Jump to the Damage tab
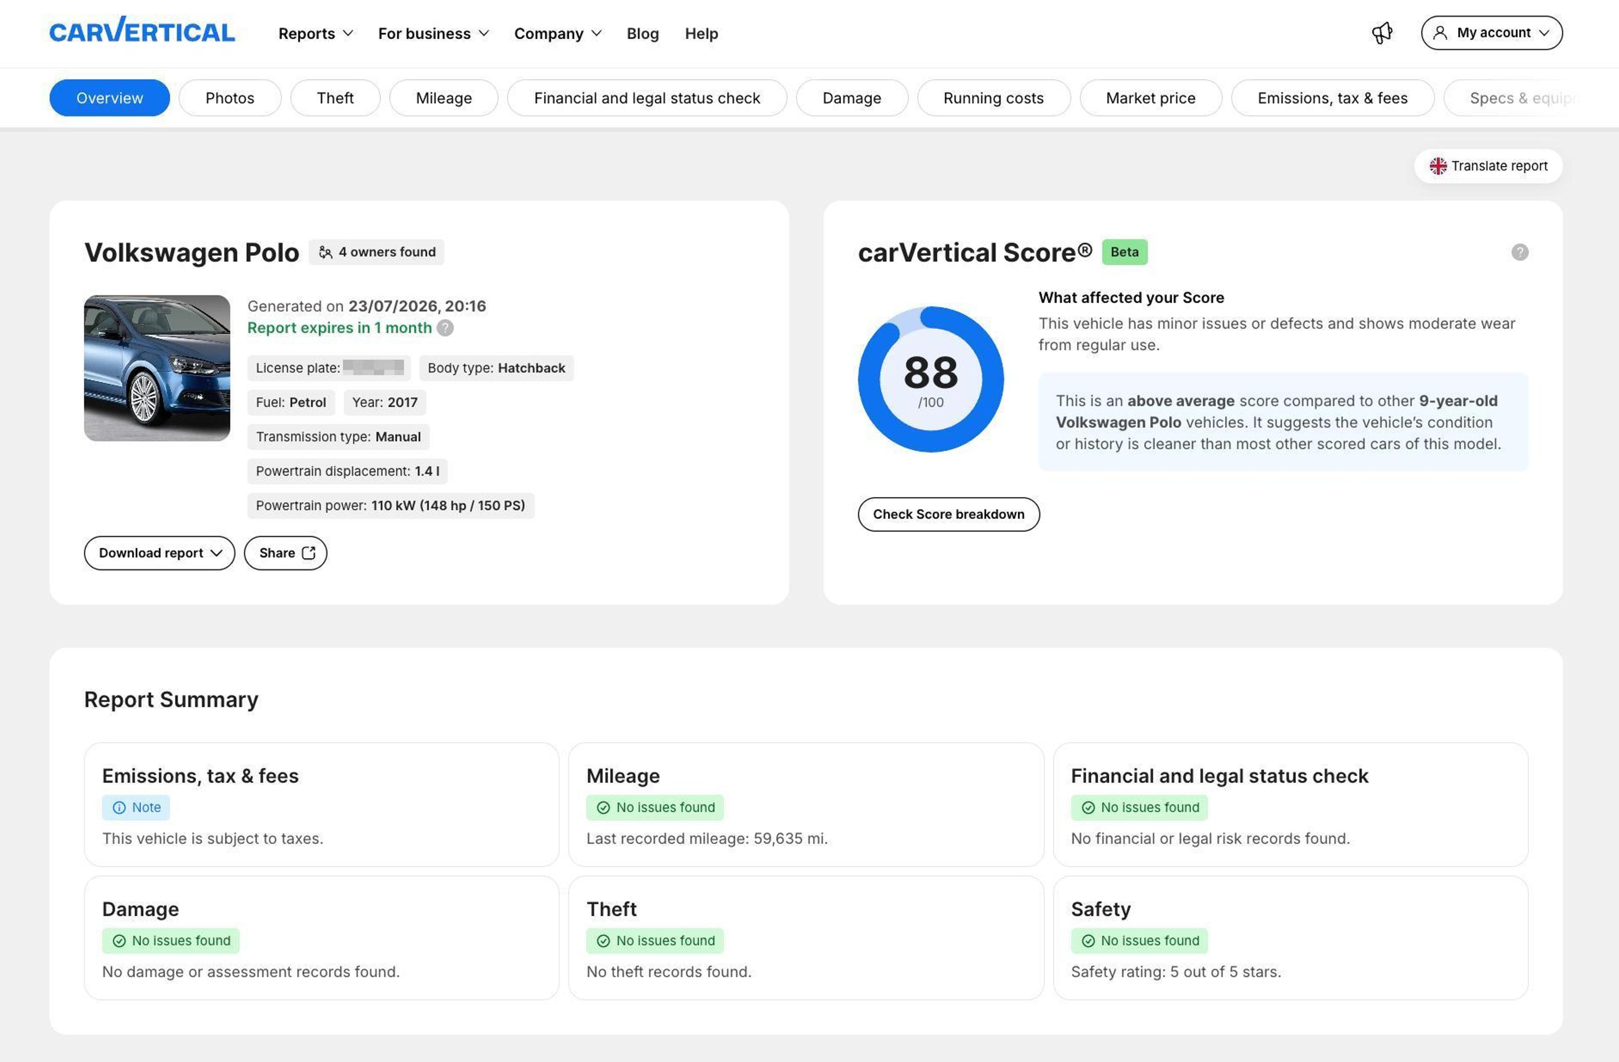1619x1062 pixels. click(852, 98)
